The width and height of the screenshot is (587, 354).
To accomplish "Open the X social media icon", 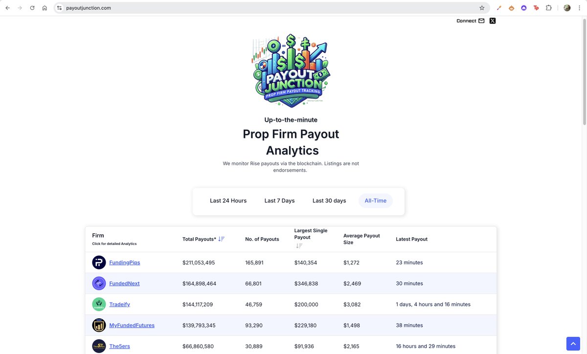I will tap(493, 21).
